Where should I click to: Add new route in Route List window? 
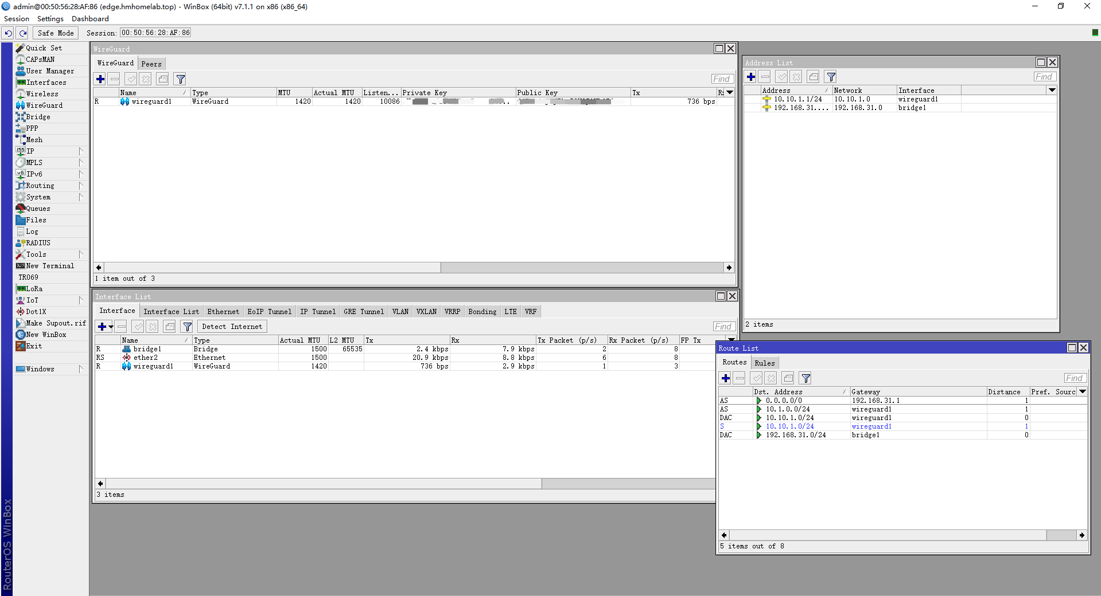(x=726, y=378)
